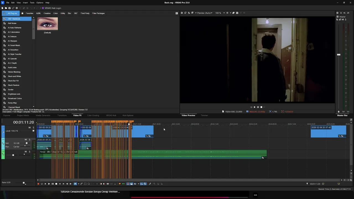
Task: Toggle preview overlays grid icon
Action: coord(227,13)
